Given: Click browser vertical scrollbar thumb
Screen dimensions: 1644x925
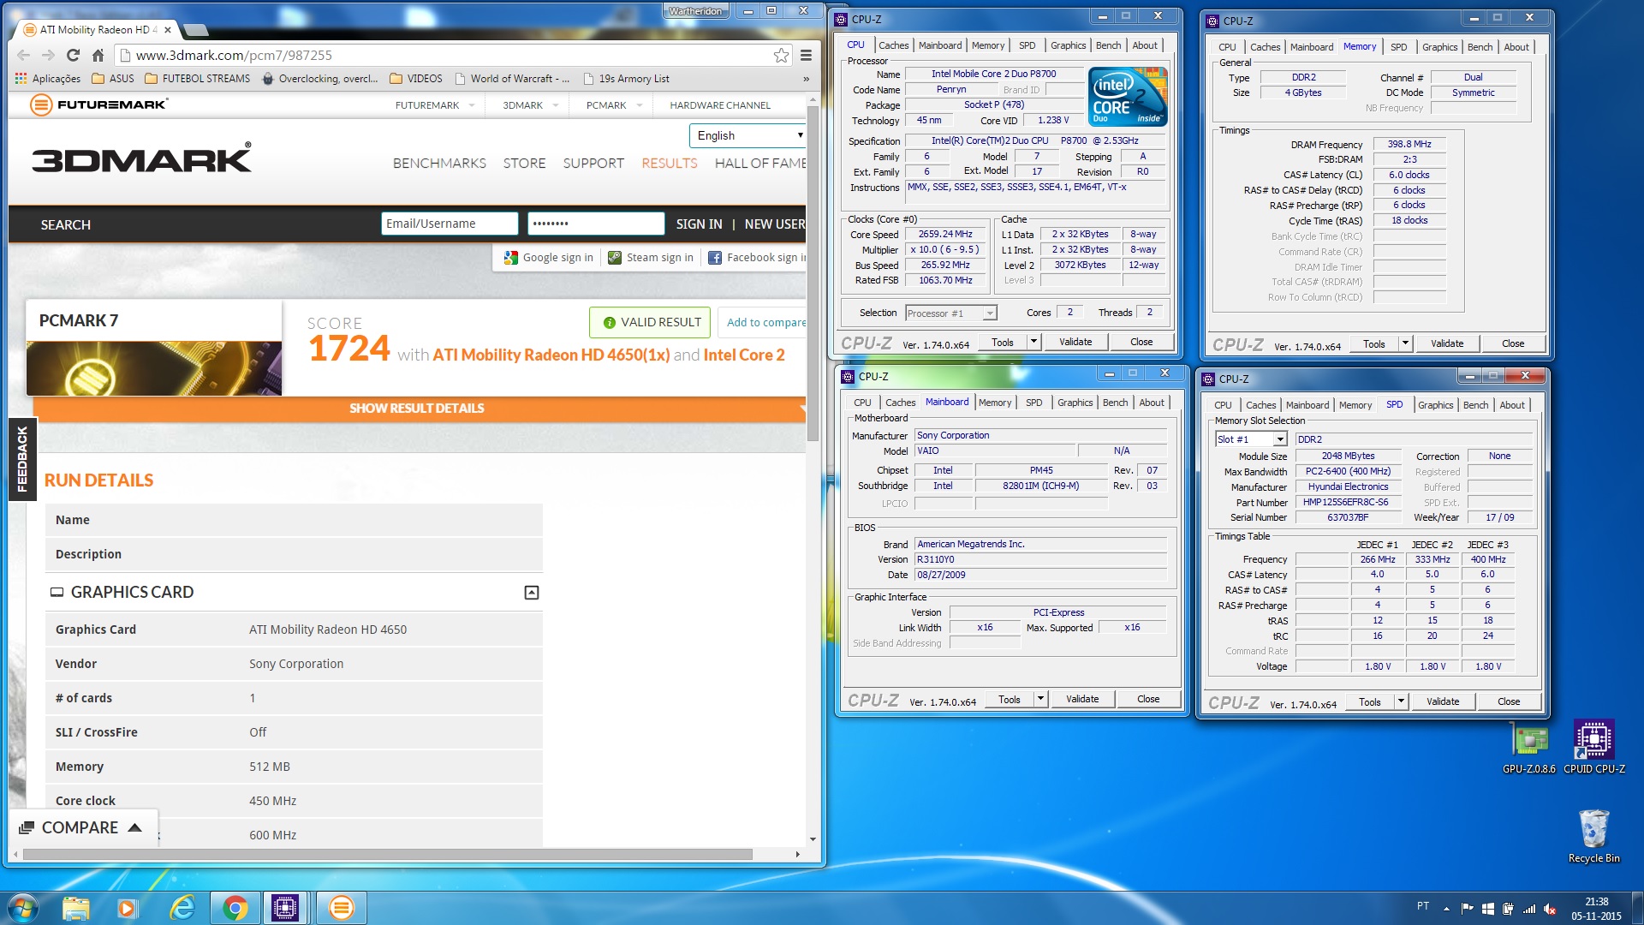Looking at the screenshot, I should point(813,274).
